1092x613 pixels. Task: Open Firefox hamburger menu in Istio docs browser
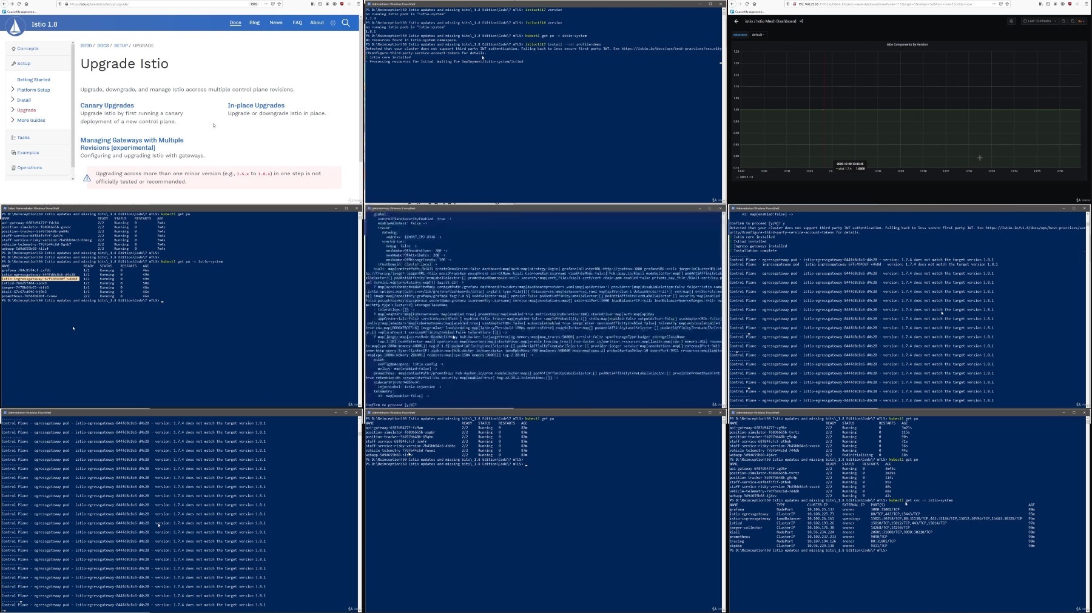click(x=358, y=4)
